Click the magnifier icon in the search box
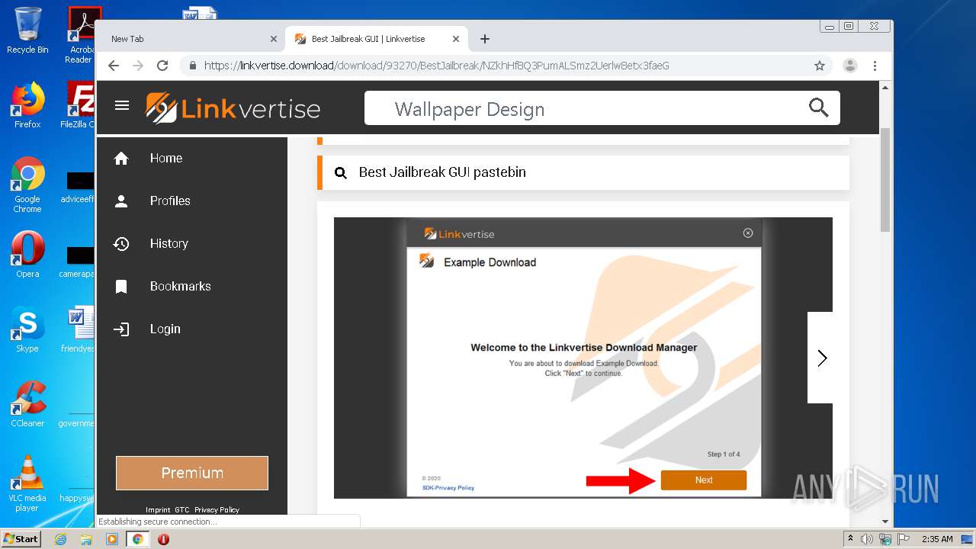The width and height of the screenshot is (976, 549). [x=818, y=108]
